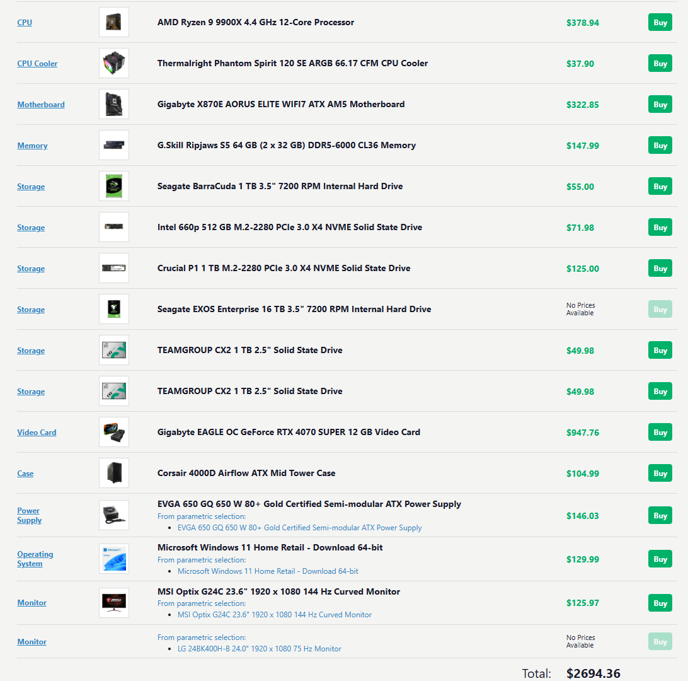Image resolution: width=688 pixels, height=681 pixels.
Task: Open Seagate BarraCuda 1 TB product name
Action: [x=280, y=186]
